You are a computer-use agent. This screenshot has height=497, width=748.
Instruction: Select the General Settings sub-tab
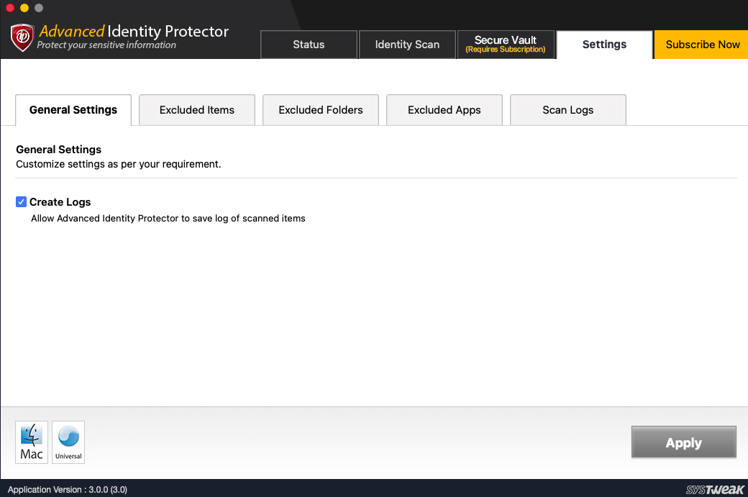[x=73, y=110]
